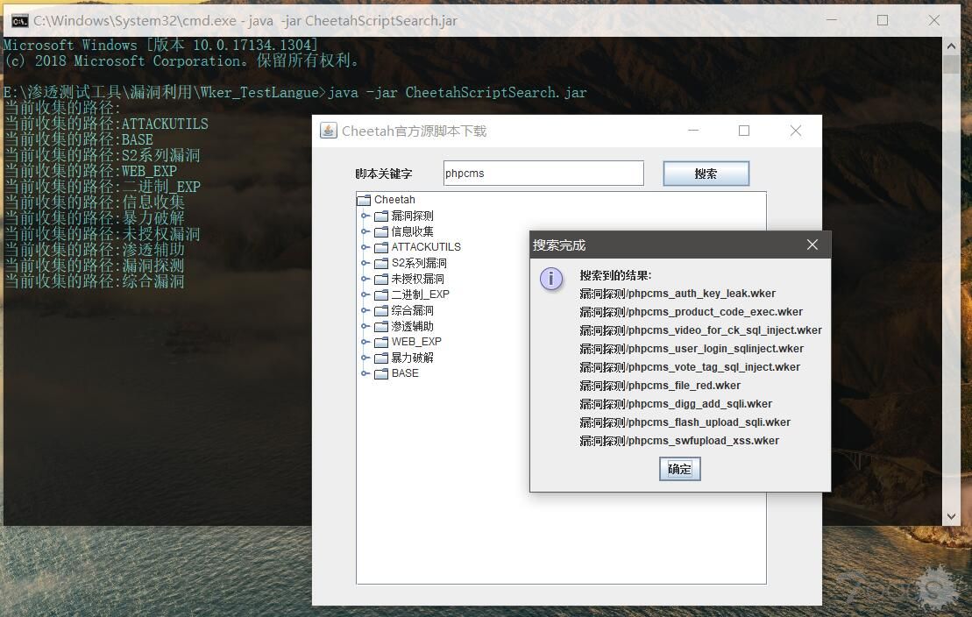Close the Cheetah官方源脚本下载 window
This screenshot has width=972, height=617.
795,131
